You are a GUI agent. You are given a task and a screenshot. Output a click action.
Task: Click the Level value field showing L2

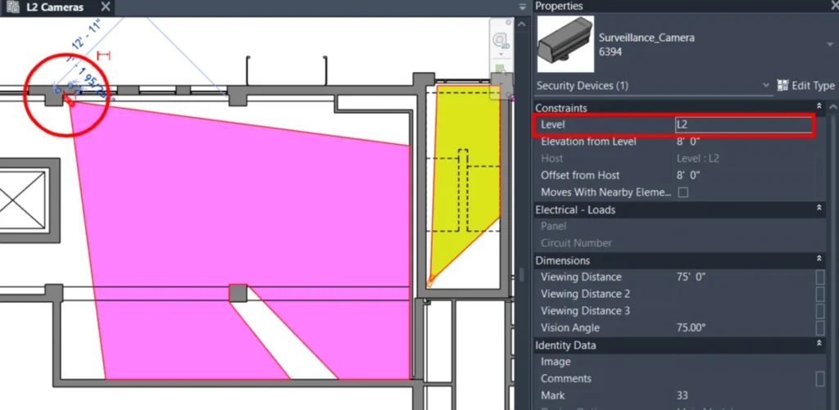click(742, 124)
